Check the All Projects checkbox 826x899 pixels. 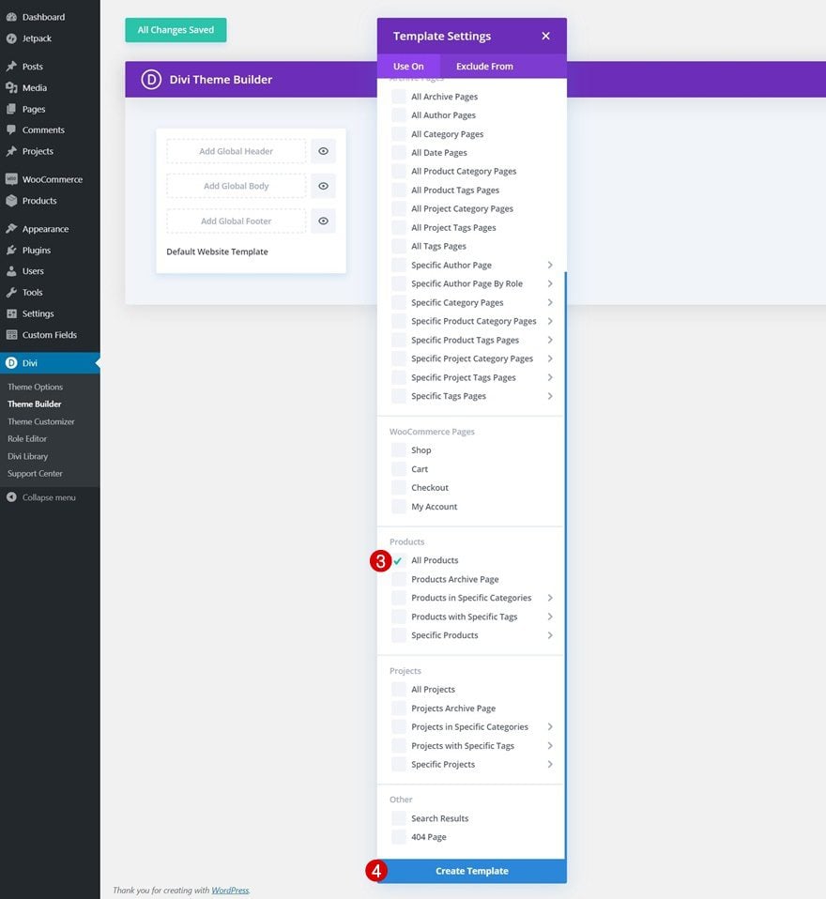(x=399, y=690)
